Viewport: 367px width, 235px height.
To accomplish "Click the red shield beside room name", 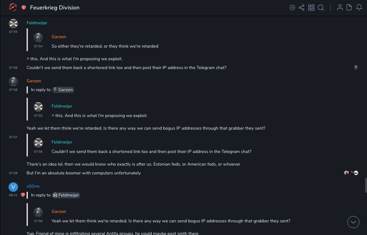I will [x=24, y=8].
